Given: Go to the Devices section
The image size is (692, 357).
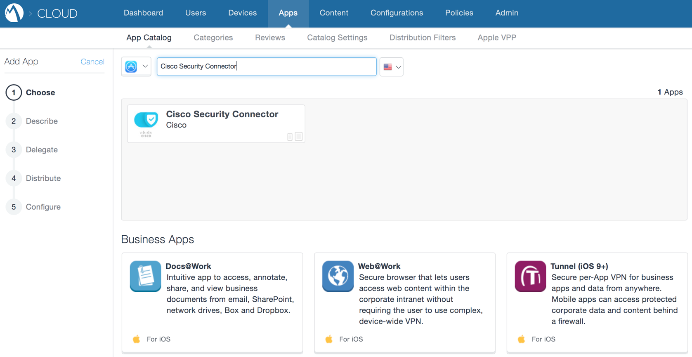Looking at the screenshot, I should [242, 13].
